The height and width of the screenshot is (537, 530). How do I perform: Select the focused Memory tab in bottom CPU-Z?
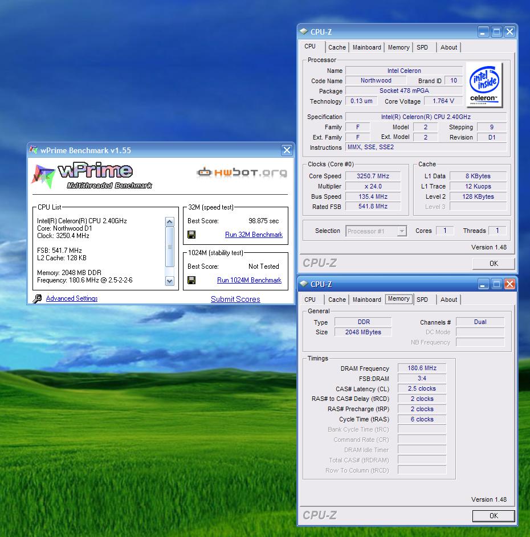(x=399, y=298)
